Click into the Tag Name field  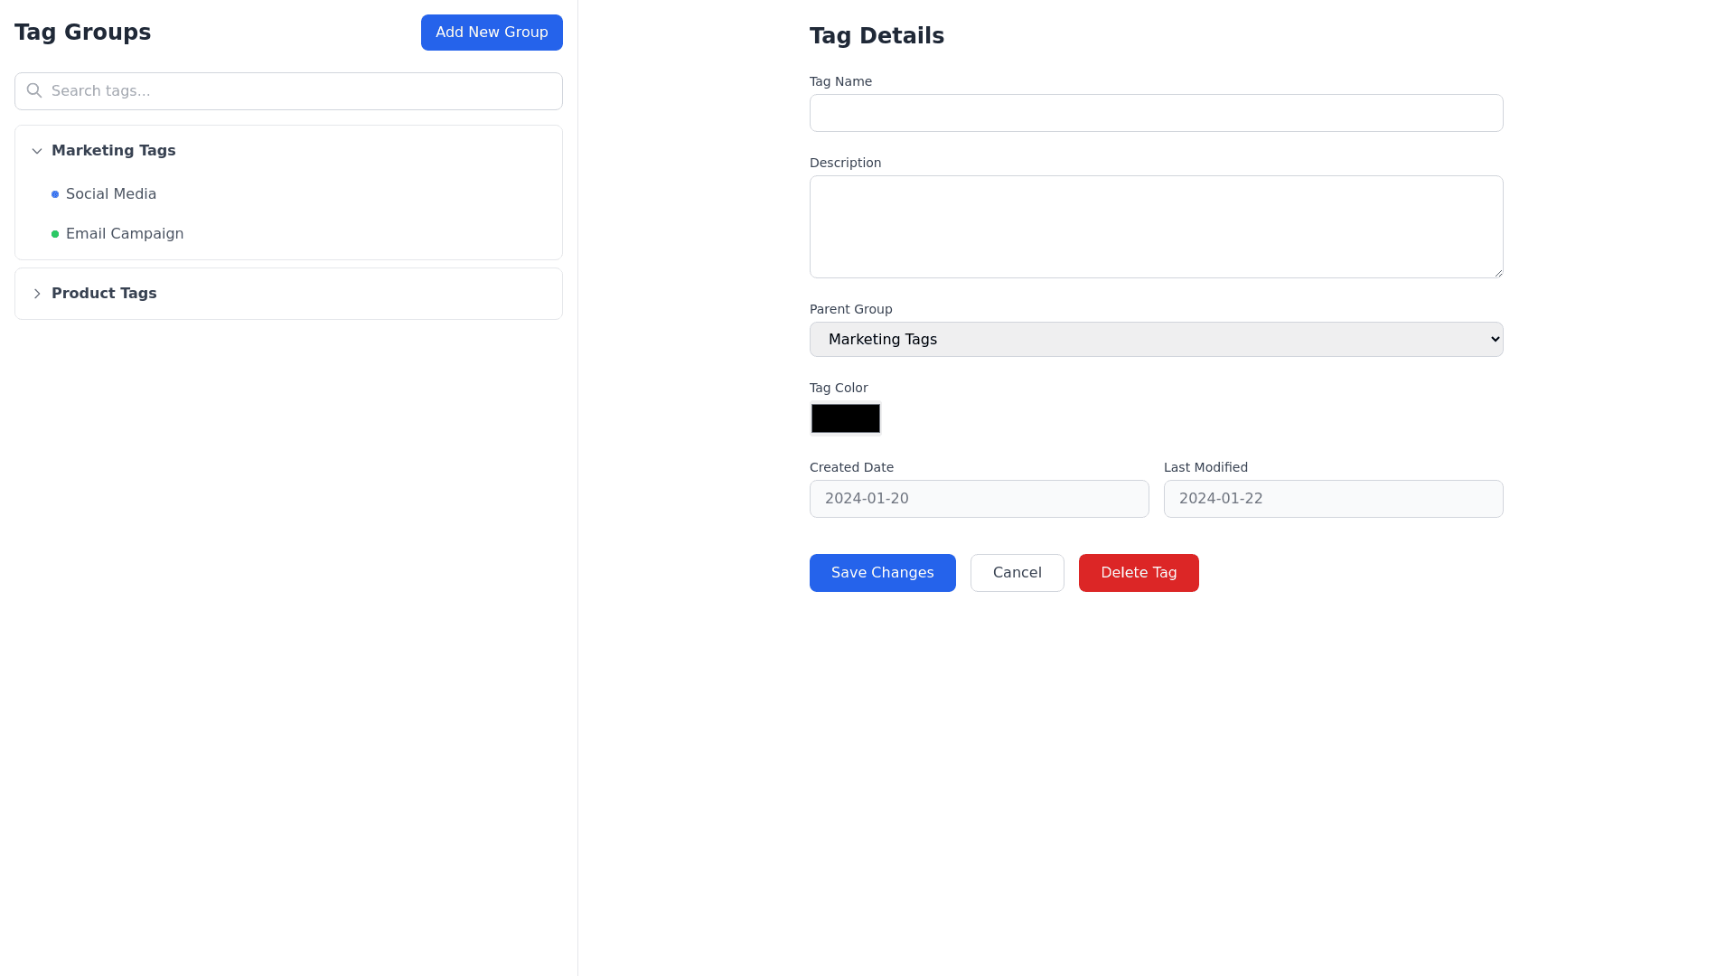1156,113
